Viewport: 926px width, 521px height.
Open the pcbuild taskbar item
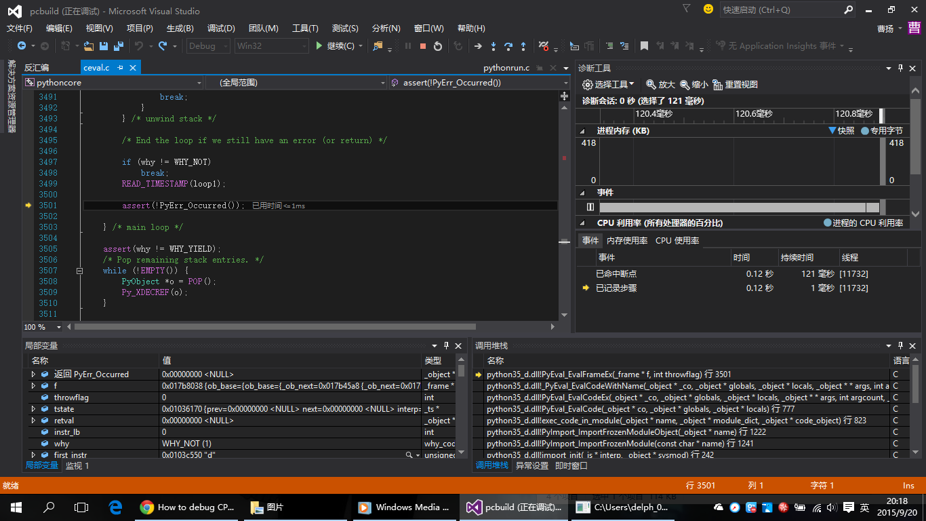[515, 507]
